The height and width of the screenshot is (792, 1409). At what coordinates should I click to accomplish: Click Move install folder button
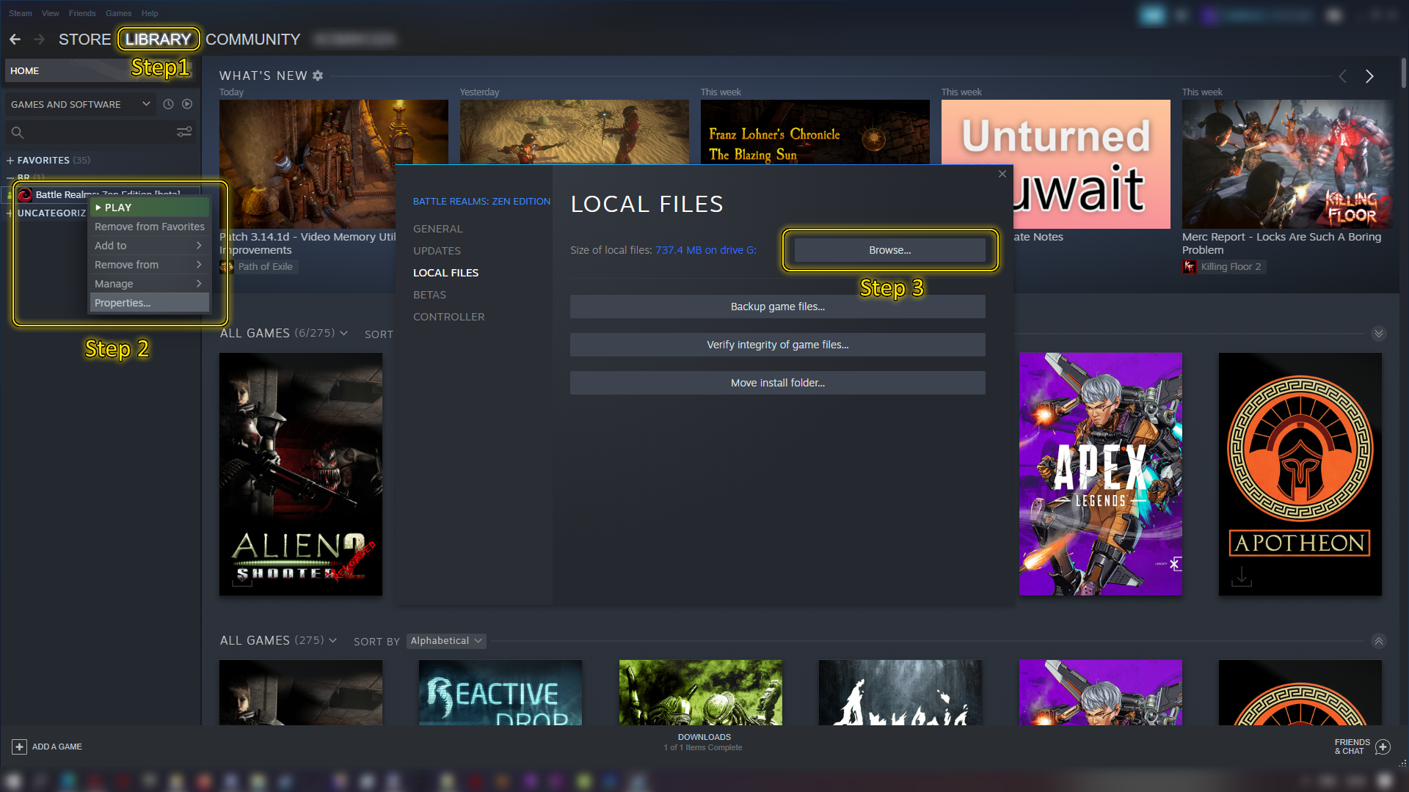777,383
